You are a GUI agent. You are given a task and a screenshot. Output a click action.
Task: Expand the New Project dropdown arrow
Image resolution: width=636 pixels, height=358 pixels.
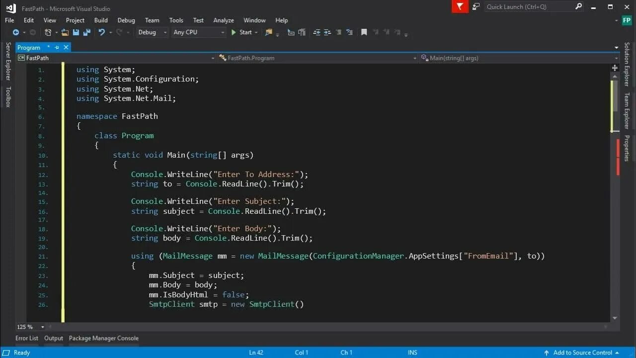[56, 32]
